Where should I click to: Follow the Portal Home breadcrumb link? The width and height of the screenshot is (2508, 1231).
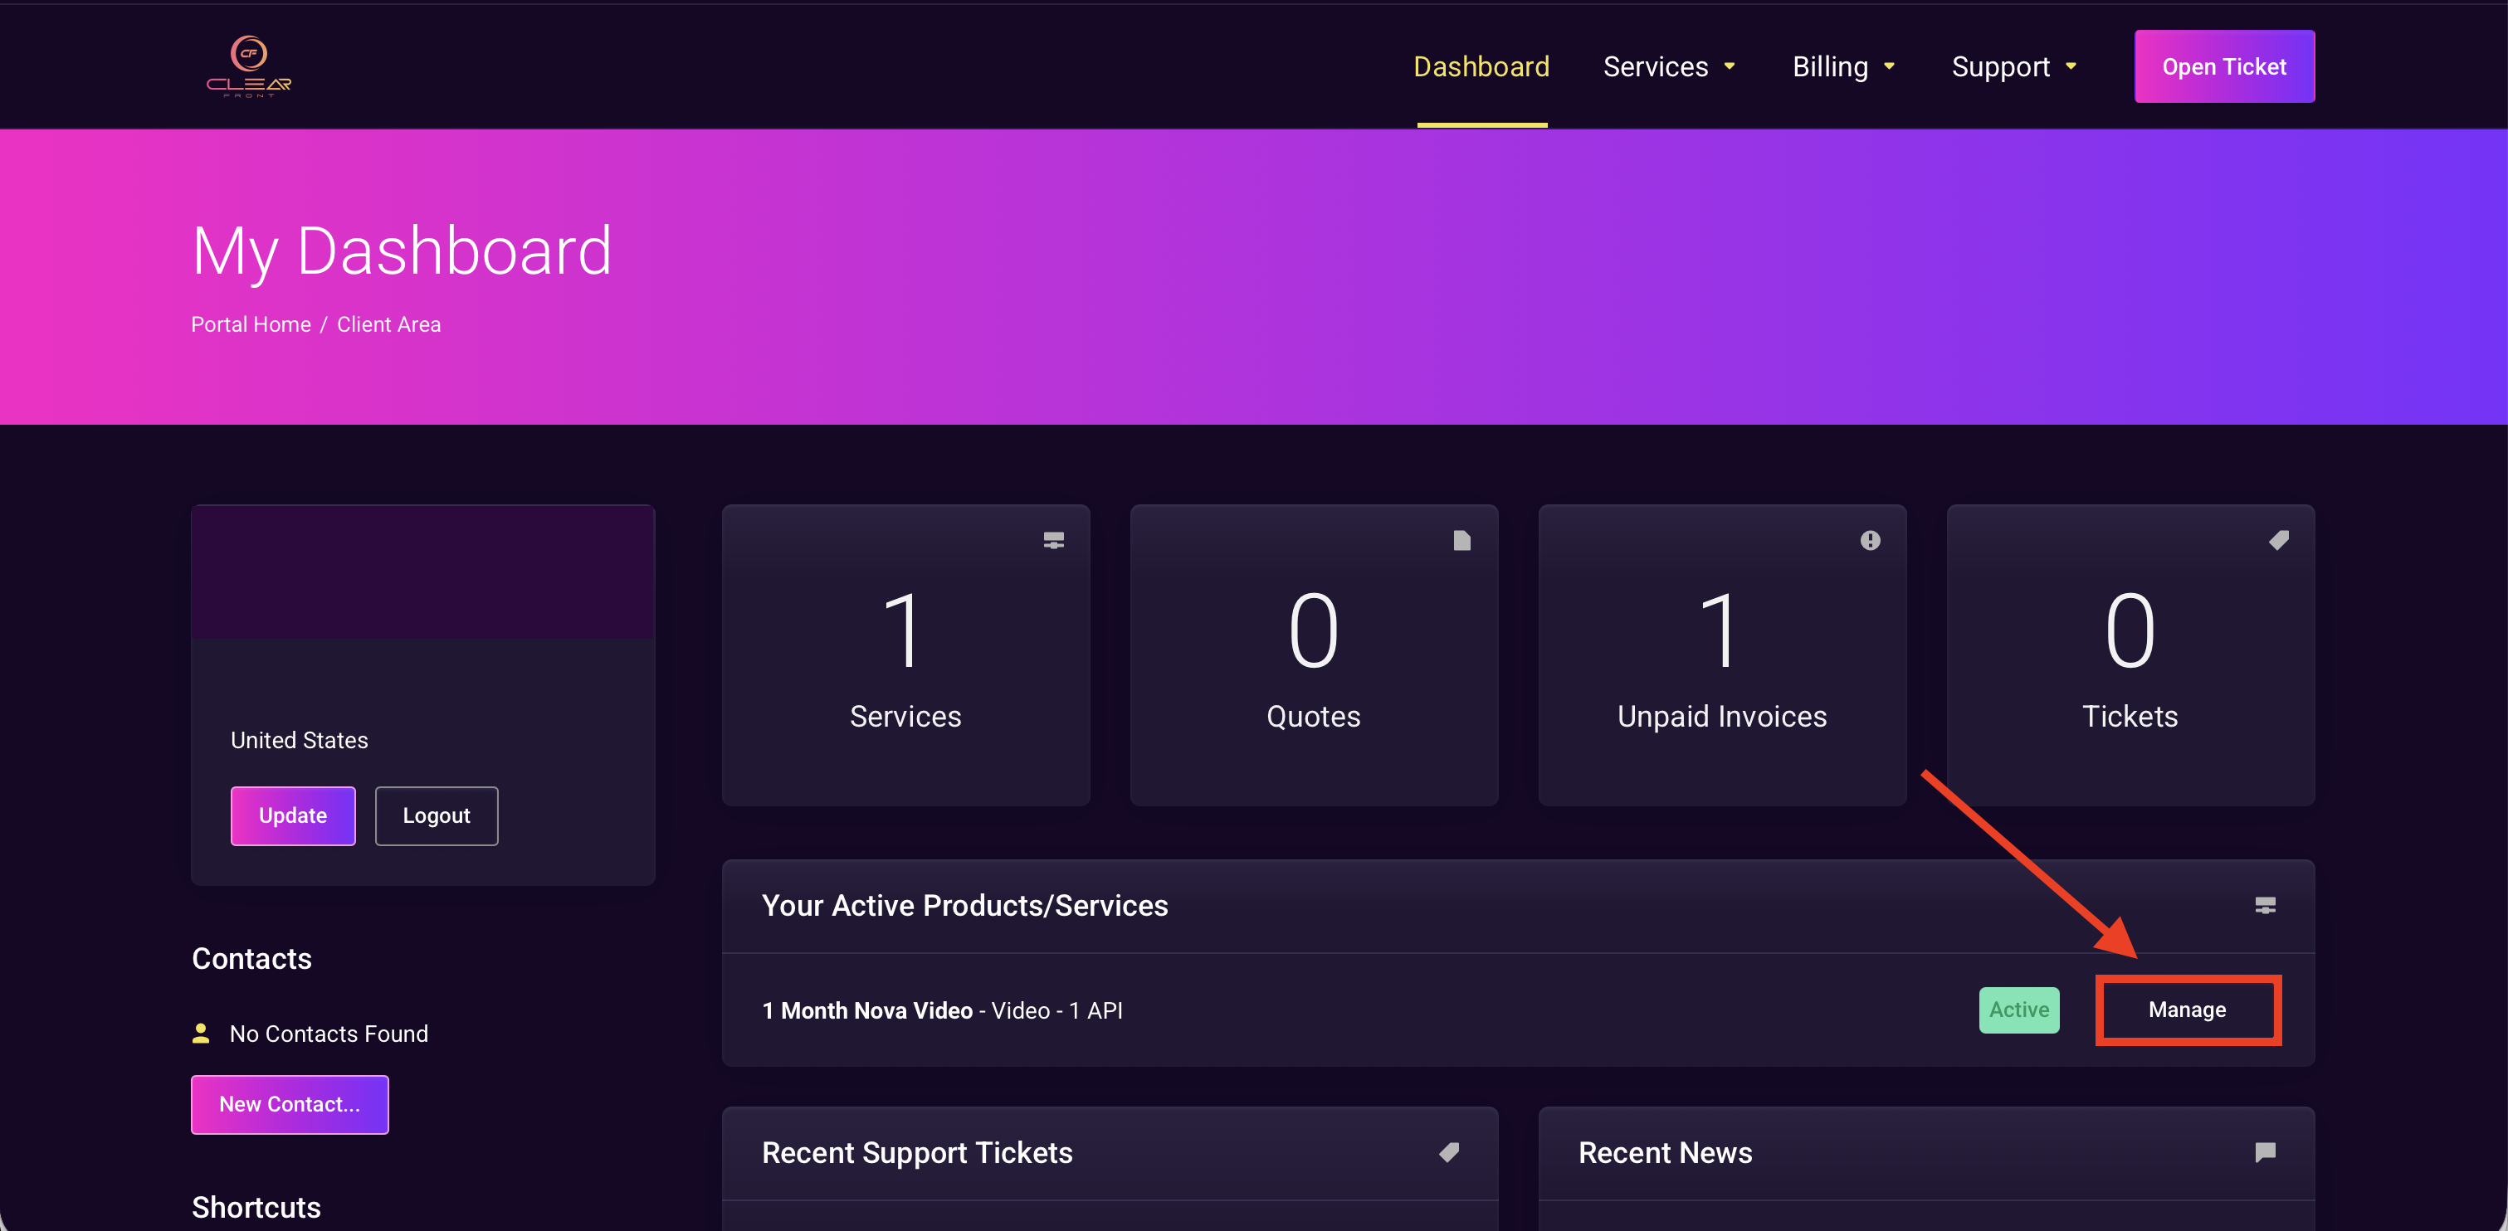point(250,324)
